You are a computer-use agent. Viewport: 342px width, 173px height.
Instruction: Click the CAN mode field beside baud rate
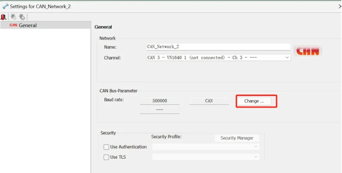(x=209, y=101)
